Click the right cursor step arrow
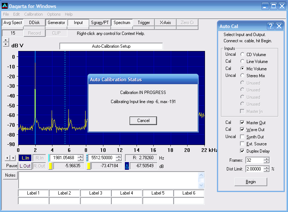 [x=13, y=158]
